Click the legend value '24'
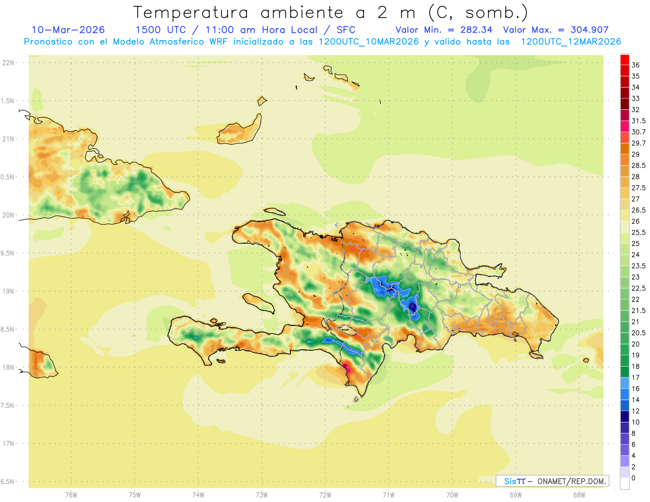Image resolution: width=650 pixels, height=502 pixels. [x=636, y=255]
